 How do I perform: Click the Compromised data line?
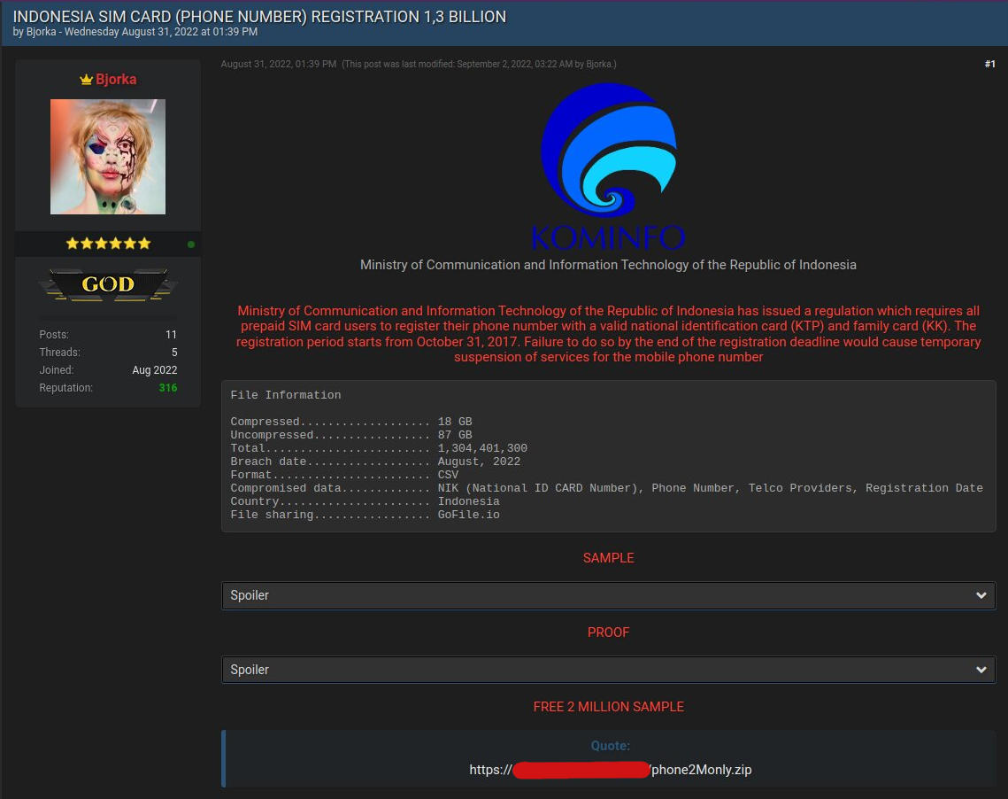tap(607, 487)
